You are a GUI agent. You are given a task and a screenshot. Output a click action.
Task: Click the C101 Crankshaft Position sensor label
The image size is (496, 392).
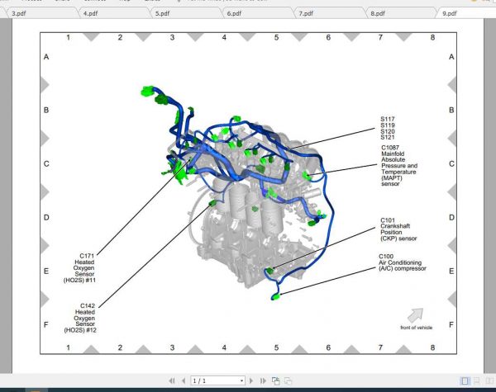[398, 229]
